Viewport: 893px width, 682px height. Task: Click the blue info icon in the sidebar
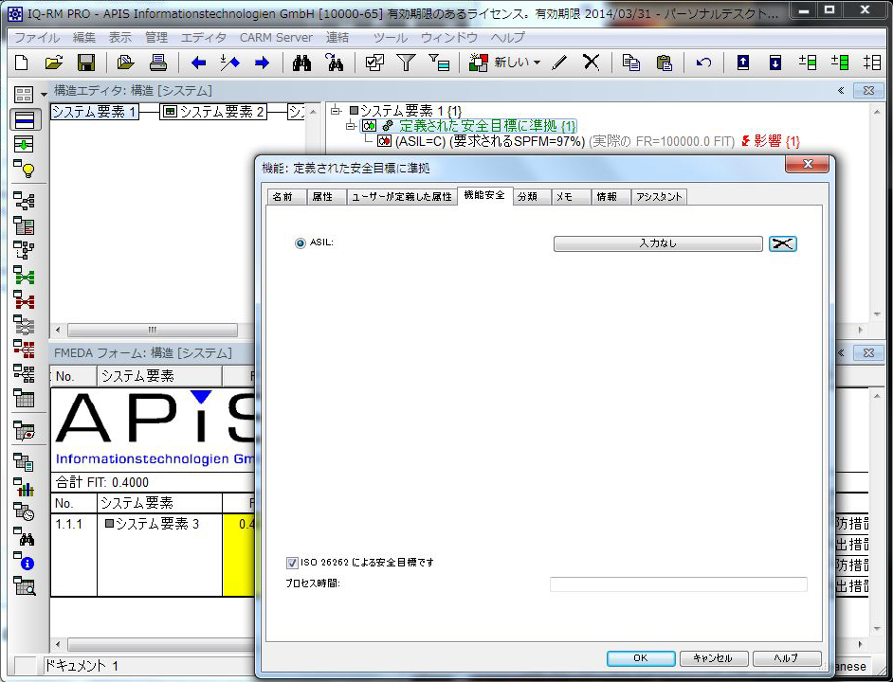(x=24, y=562)
